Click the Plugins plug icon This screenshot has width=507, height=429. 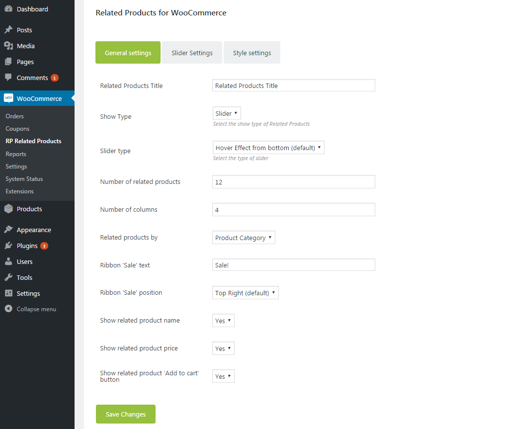click(8, 246)
